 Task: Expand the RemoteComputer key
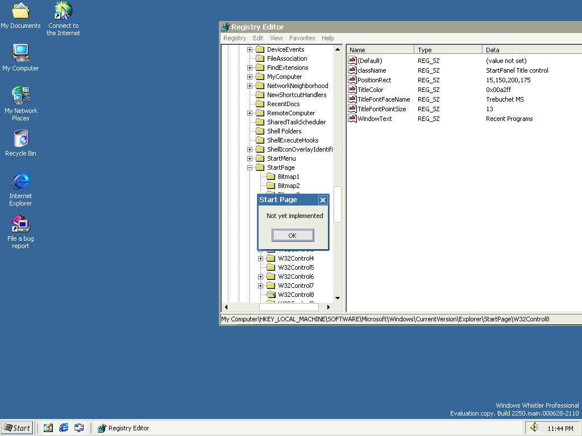pos(250,113)
